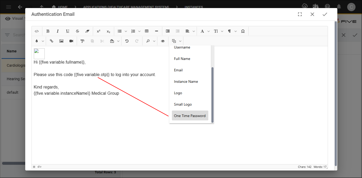Screen dimensions: 362x178
Task: Insert horizontal line
Action: 157,31
